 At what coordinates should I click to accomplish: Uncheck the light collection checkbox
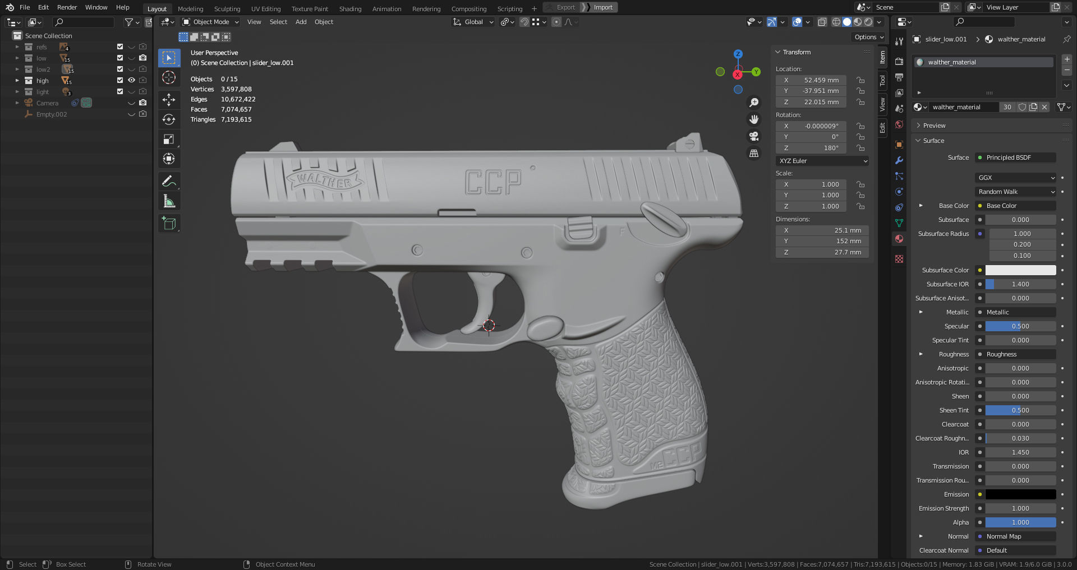pyautogui.click(x=119, y=91)
